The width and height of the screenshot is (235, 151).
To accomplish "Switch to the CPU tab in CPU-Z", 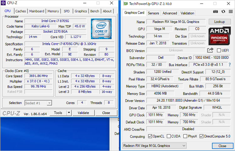I will tap(8, 11).
